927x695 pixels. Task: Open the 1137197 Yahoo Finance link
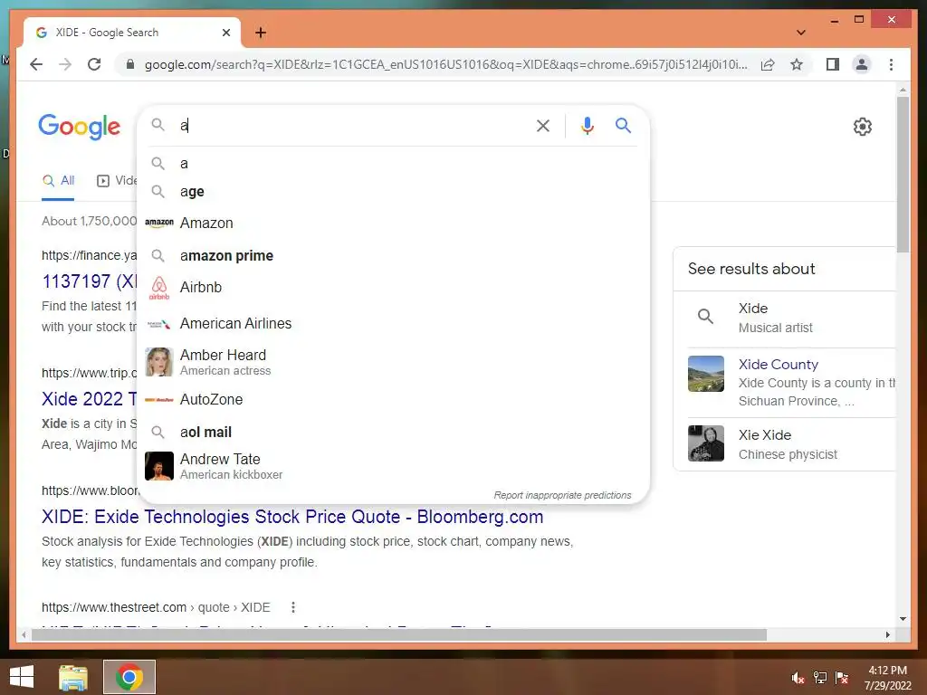(89, 281)
